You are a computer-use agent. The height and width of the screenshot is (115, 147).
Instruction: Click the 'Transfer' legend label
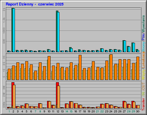tap(143, 104)
